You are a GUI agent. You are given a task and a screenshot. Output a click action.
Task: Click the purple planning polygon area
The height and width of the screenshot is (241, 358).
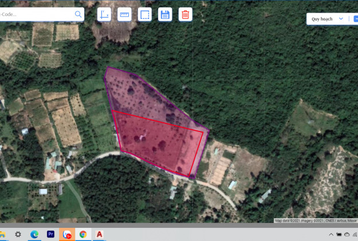137,92
